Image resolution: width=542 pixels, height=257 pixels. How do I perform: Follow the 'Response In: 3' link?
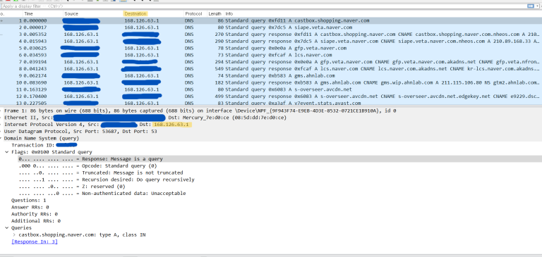[35, 242]
